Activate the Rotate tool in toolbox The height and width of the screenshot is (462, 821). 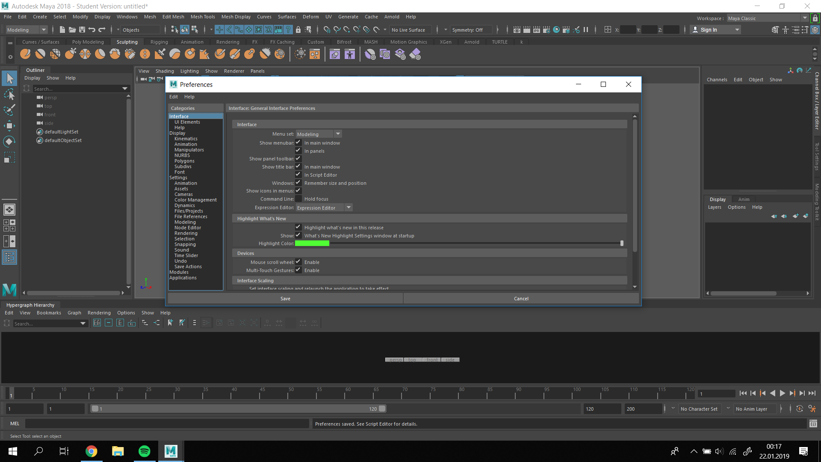click(9, 142)
